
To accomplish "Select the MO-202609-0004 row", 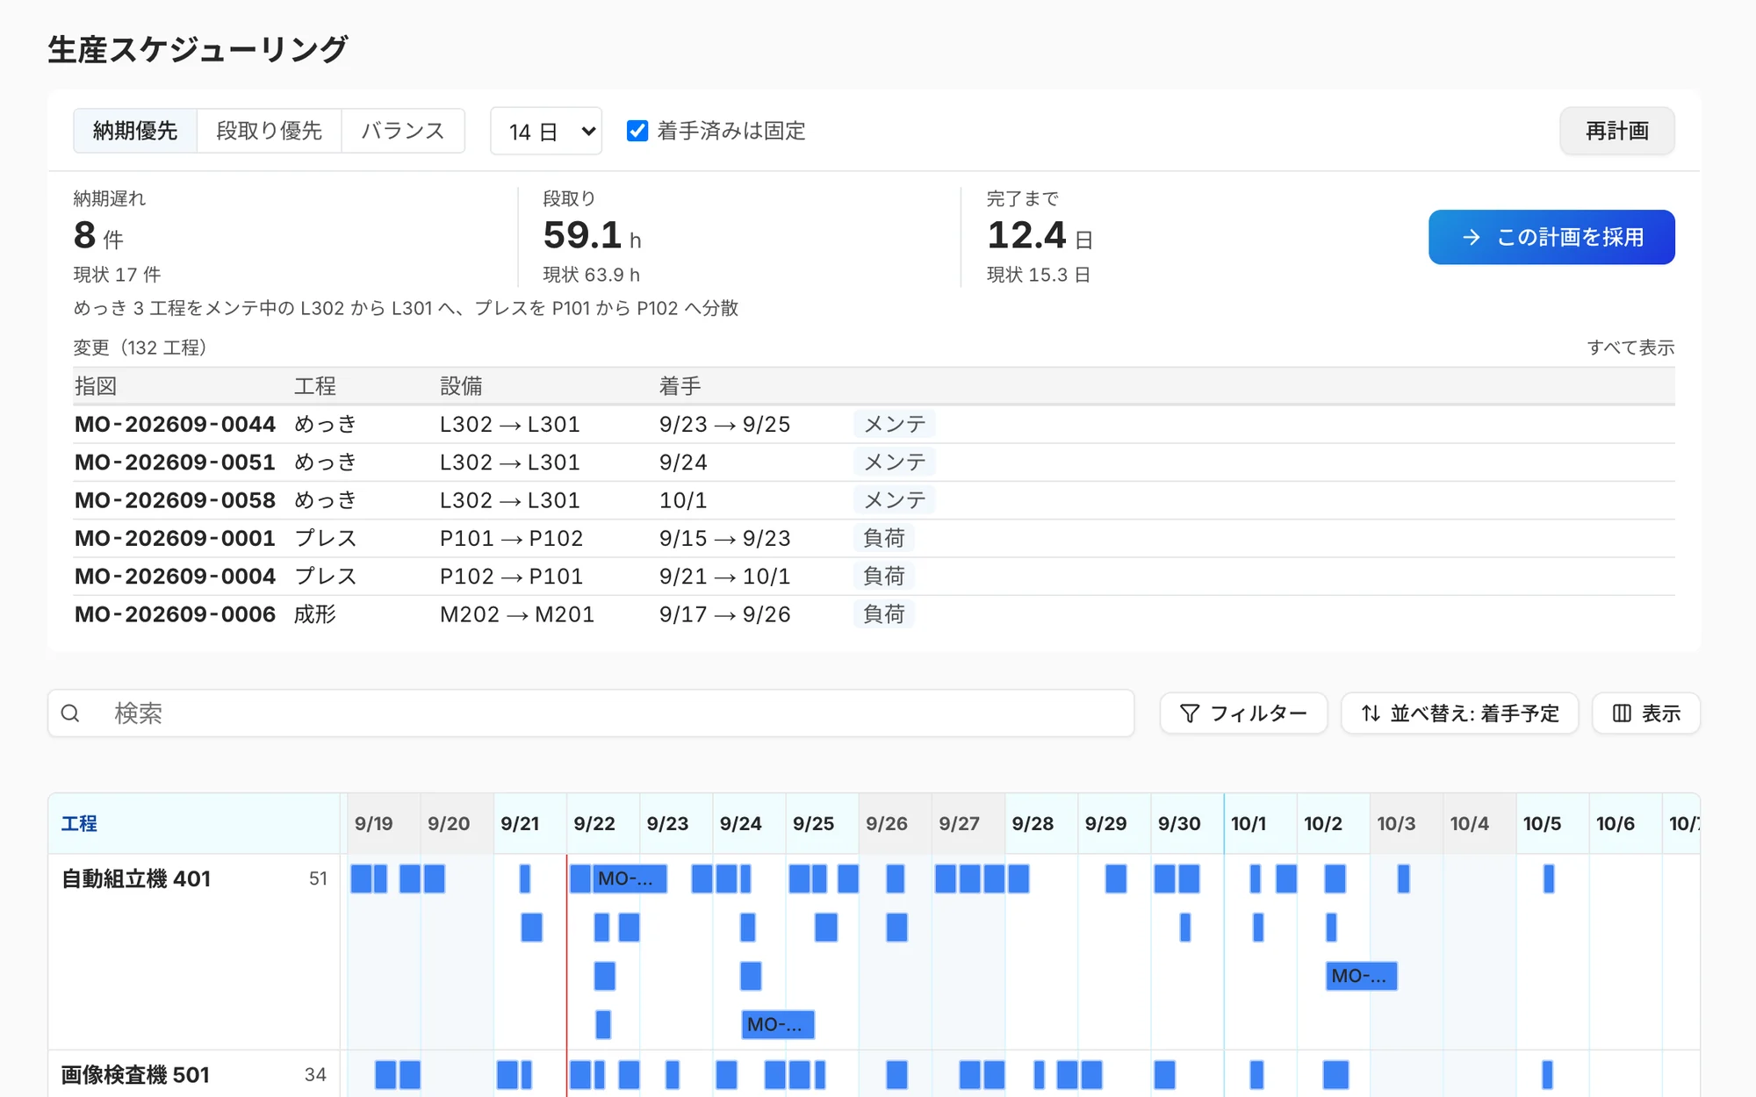I will point(874,577).
